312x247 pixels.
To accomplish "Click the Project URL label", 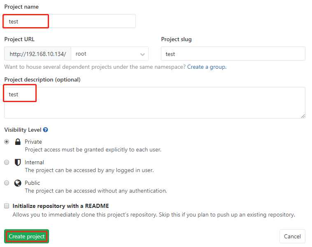I will (19, 39).
